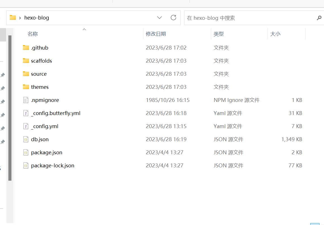Sort files by 类型 column header
The width and height of the screenshot is (324, 225).
[x=219, y=34]
